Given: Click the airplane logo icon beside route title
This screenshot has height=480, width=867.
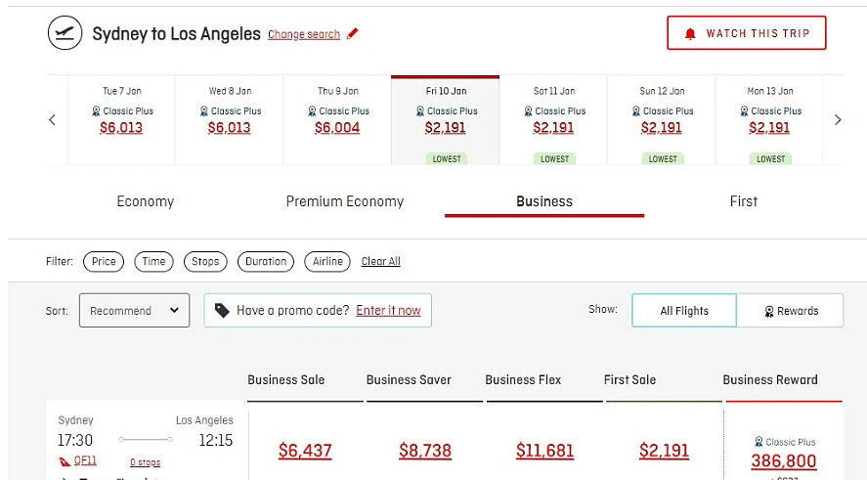Looking at the screenshot, I should pos(65,33).
